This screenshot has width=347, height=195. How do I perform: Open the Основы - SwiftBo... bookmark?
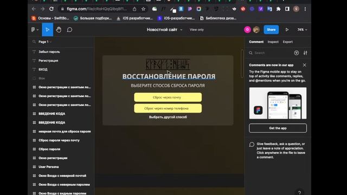50,18
